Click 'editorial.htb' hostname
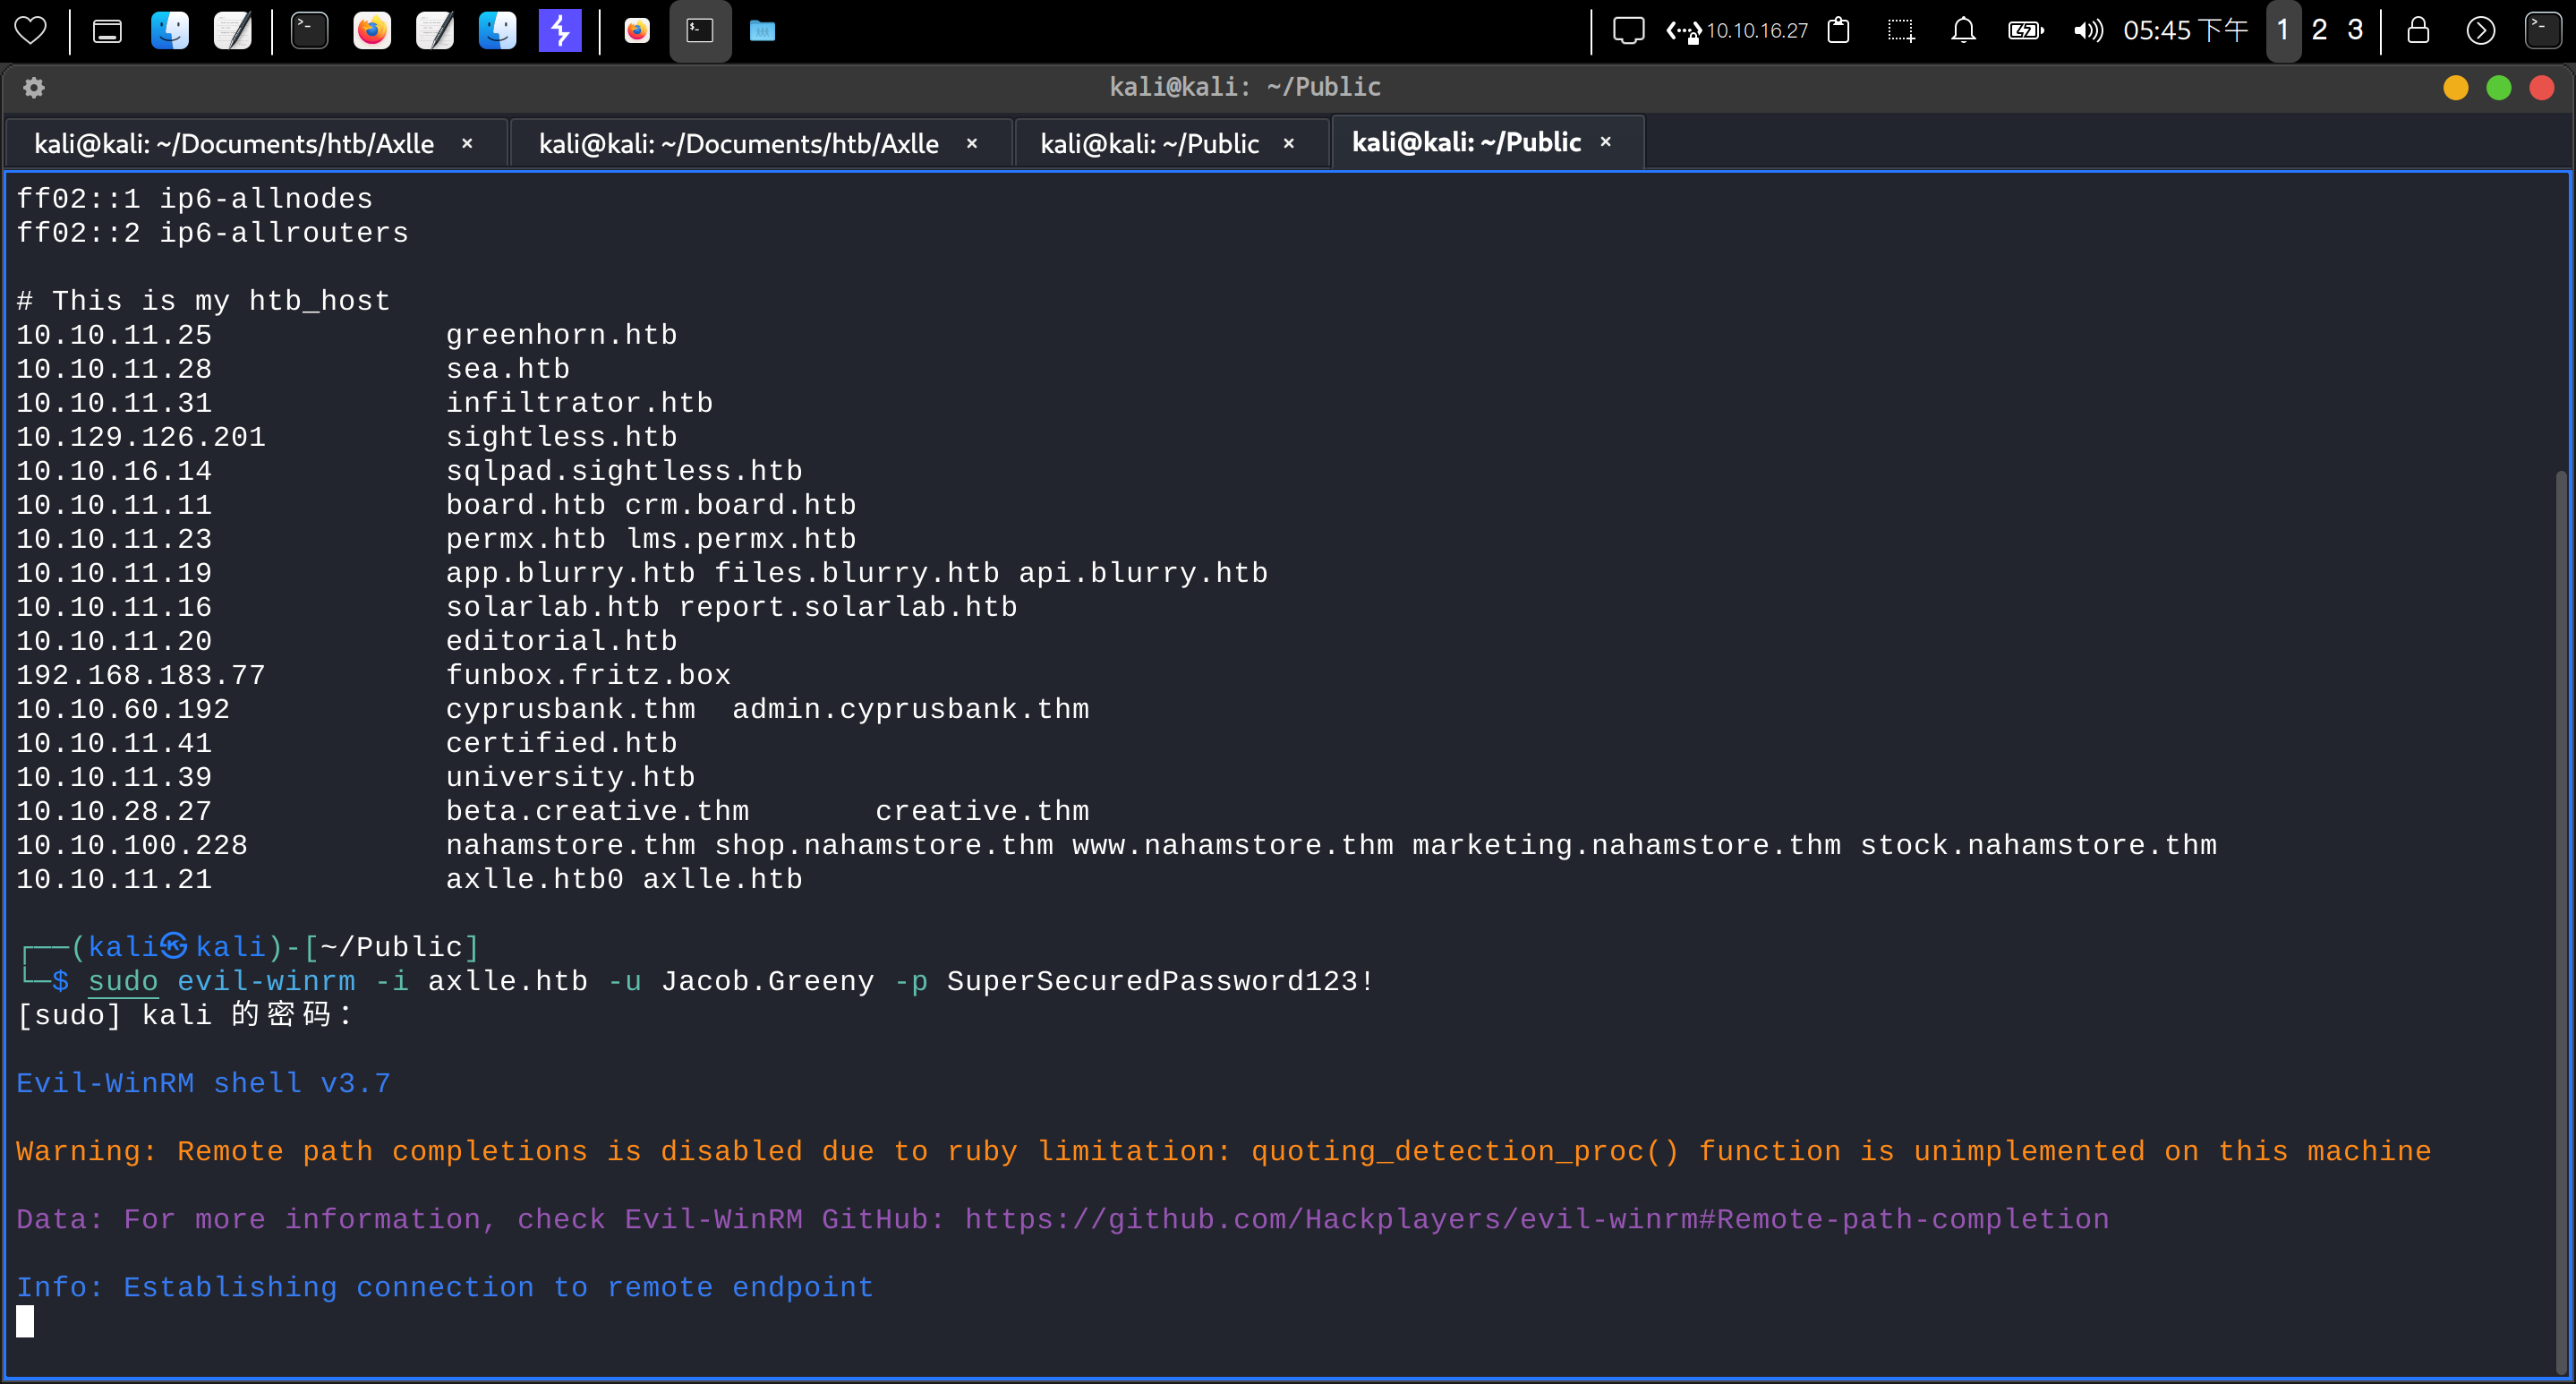The width and height of the screenshot is (2576, 1384). pos(562,641)
